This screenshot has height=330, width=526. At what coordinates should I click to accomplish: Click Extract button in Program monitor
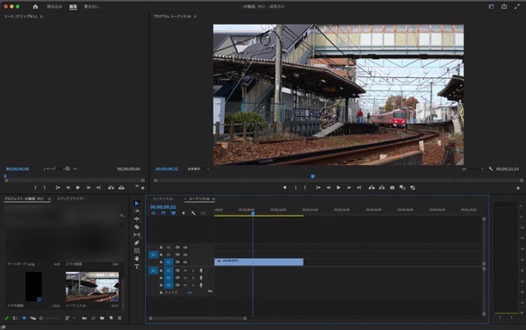coord(382,188)
